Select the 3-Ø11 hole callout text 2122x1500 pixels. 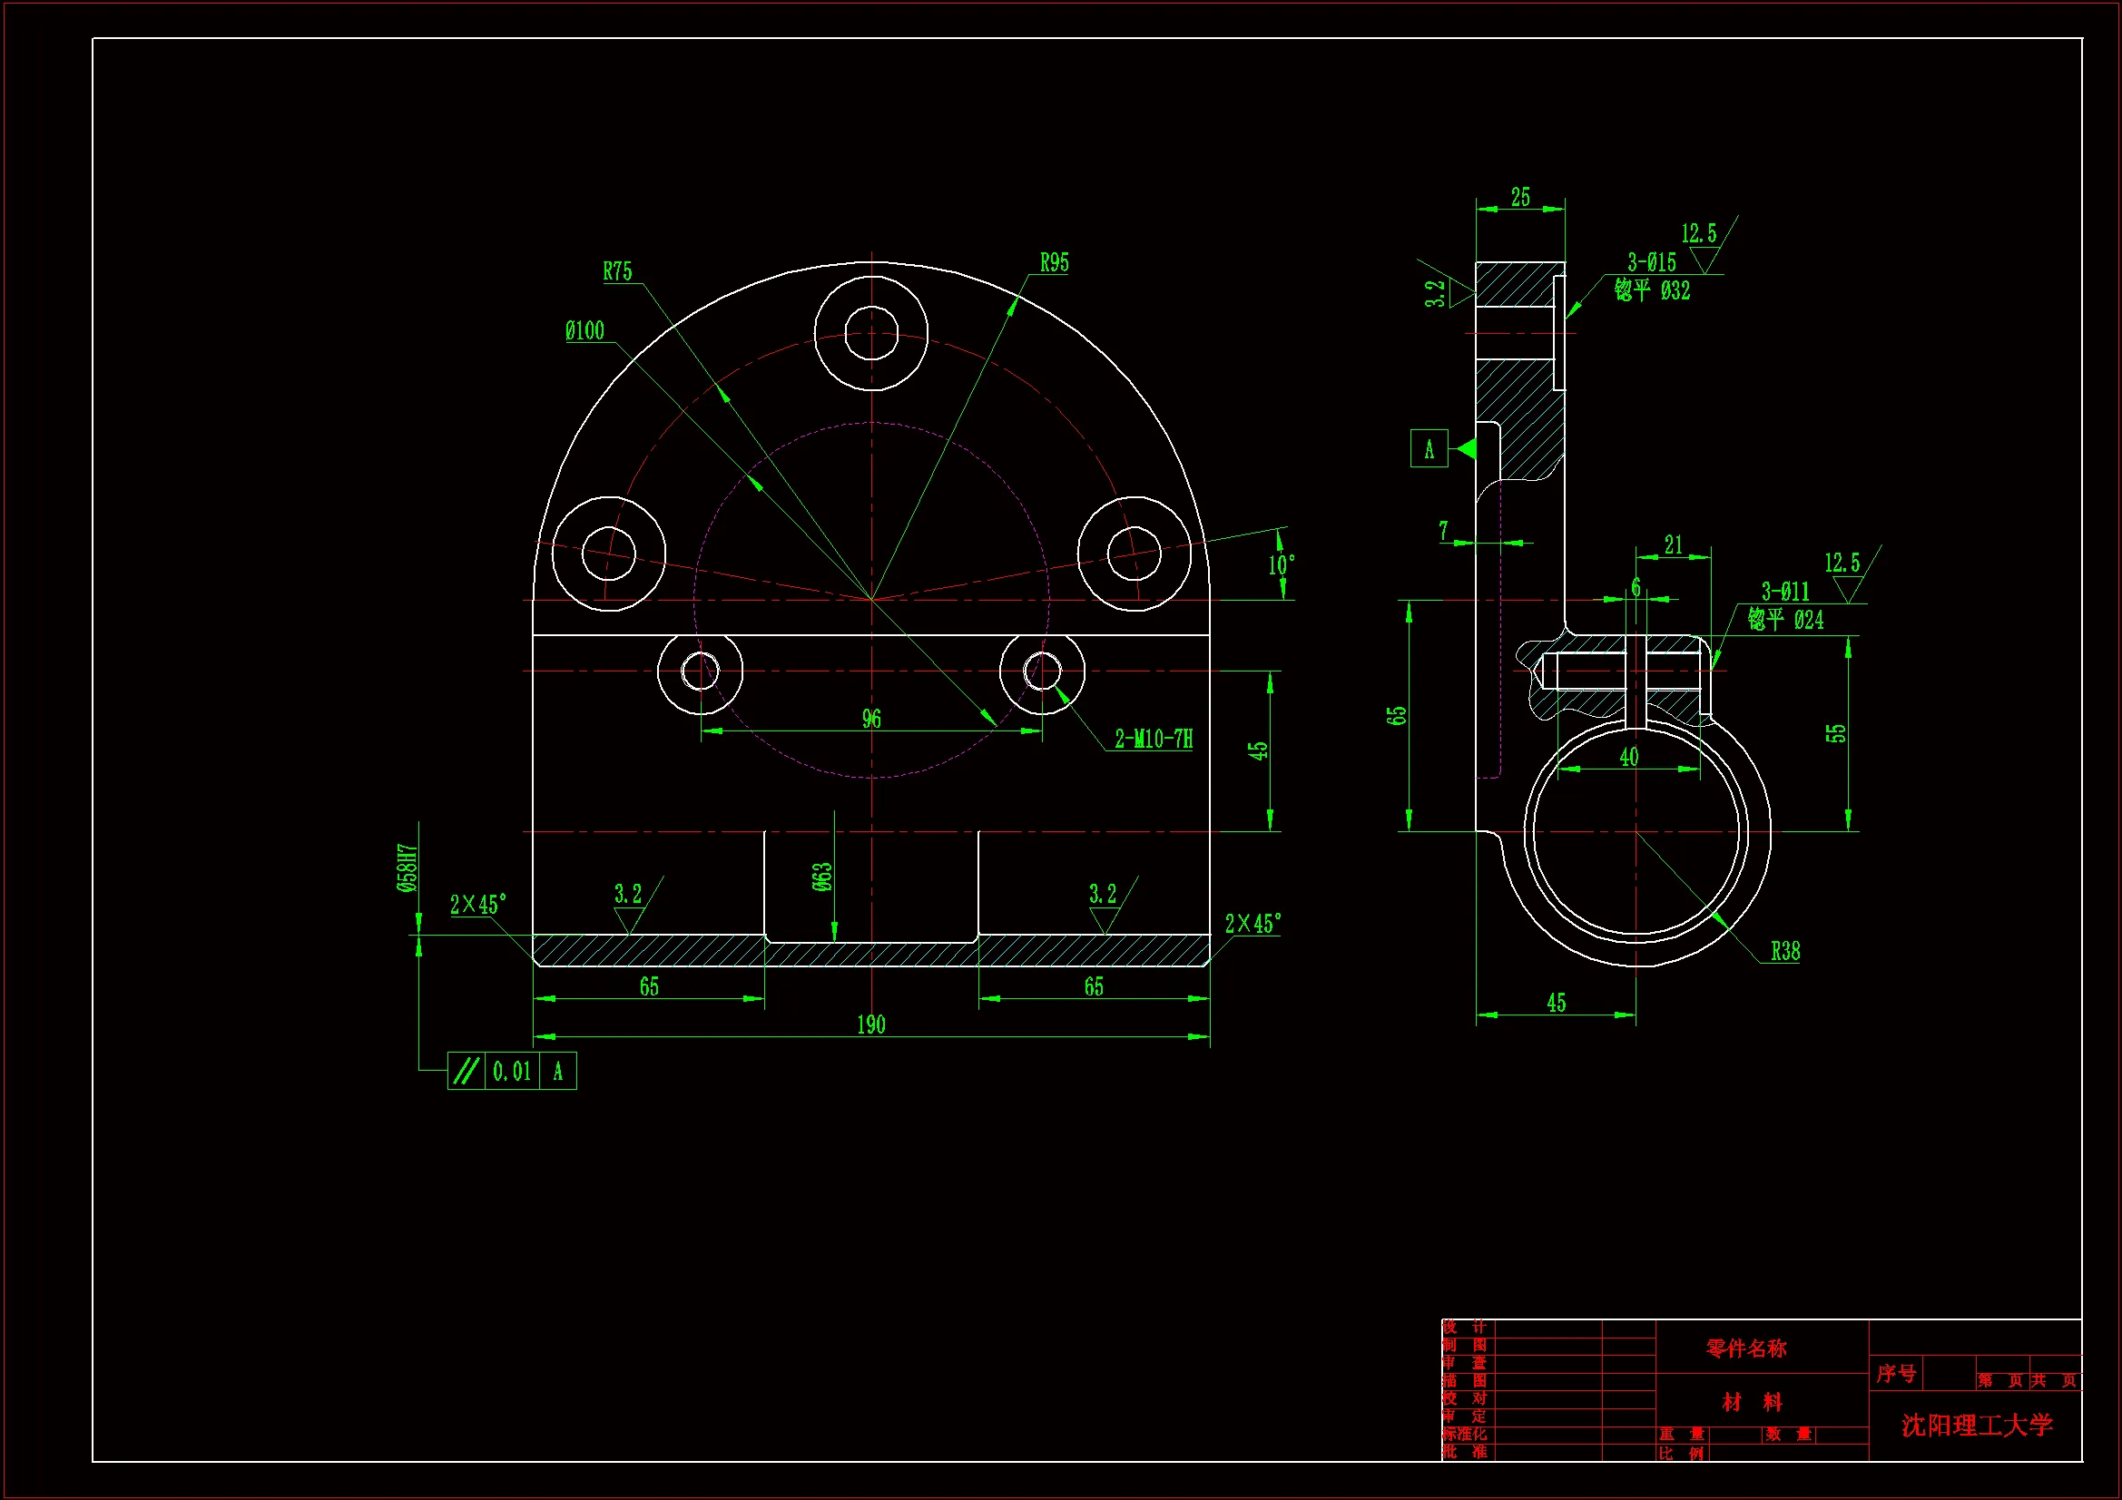(1784, 592)
